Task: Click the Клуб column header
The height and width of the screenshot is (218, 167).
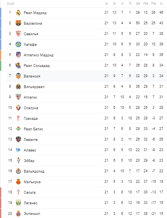Action: [11, 4]
